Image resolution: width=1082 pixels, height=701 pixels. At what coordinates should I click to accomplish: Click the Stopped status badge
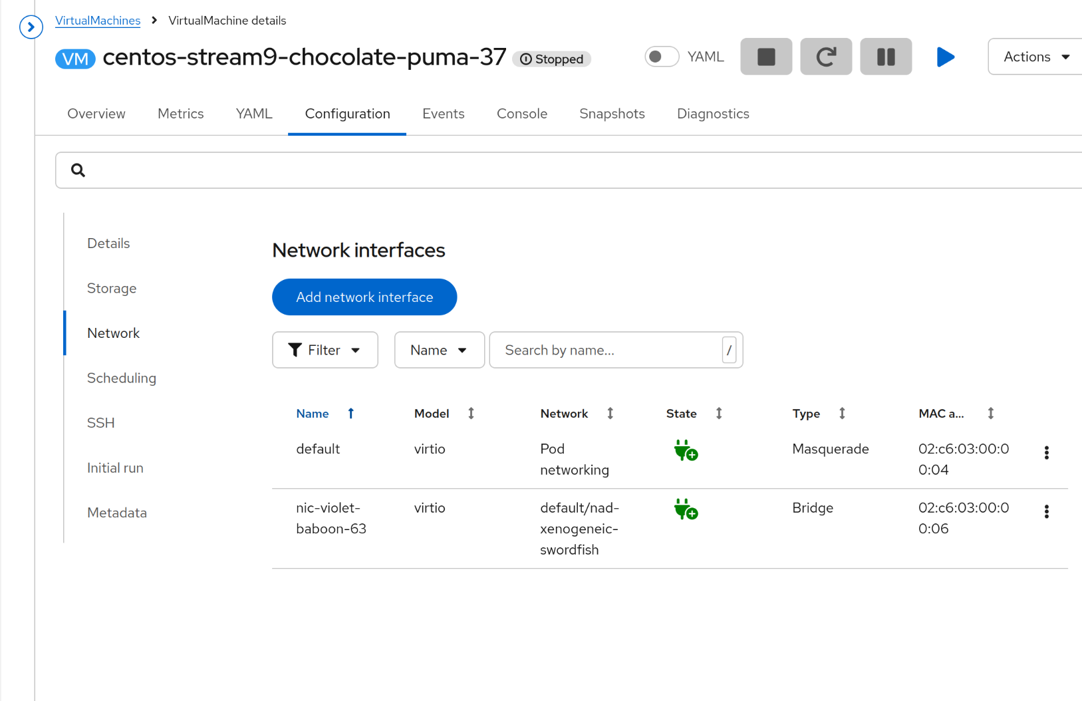[551, 59]
